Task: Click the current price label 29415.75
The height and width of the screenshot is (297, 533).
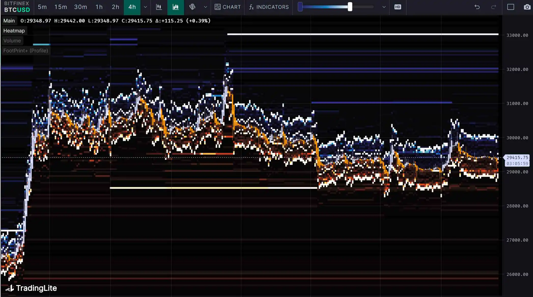Action: click(517, 157)
